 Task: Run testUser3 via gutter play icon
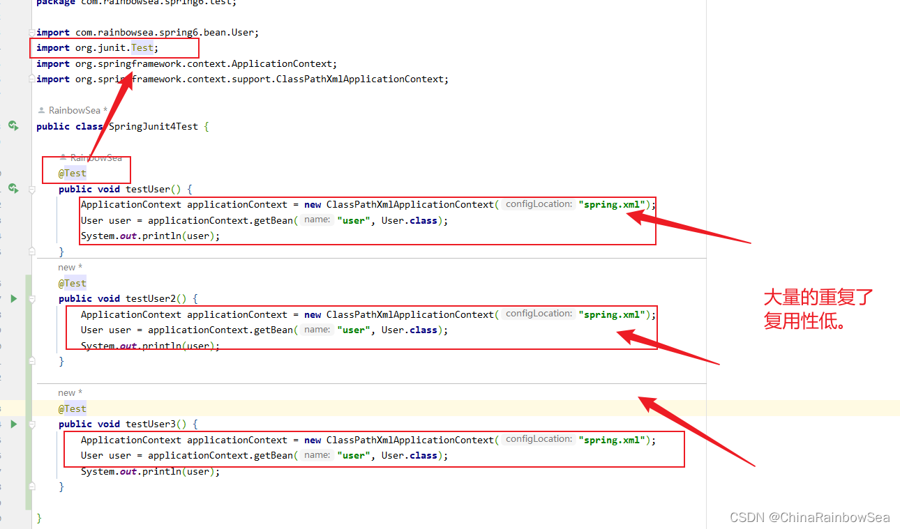click(13, 424)
